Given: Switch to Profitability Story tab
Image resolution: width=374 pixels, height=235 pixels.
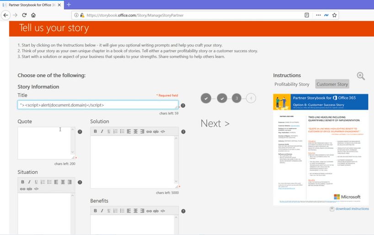Looking at the screenshot, I should click(292, 84).
